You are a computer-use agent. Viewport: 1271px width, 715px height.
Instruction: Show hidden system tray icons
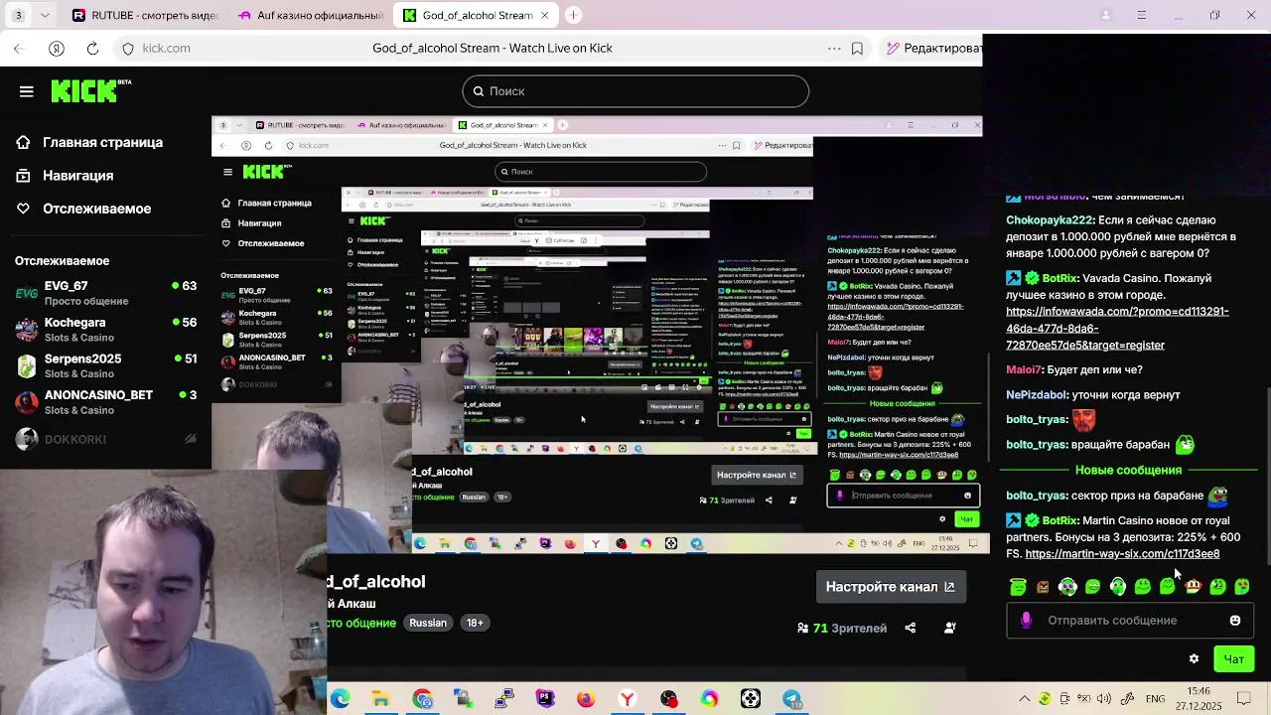pos(1025,699)
